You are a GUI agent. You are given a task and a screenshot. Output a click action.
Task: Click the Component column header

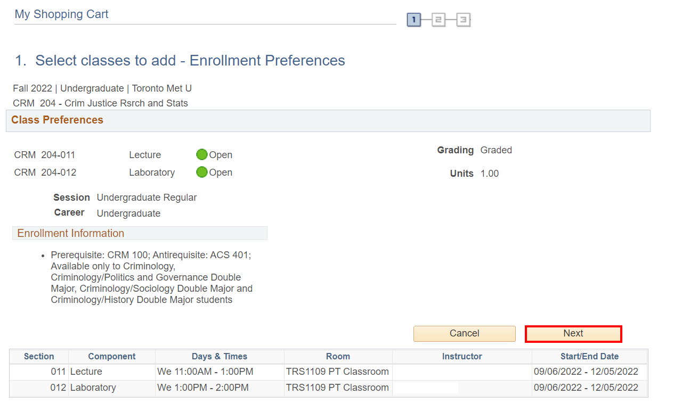click(112, 357)
